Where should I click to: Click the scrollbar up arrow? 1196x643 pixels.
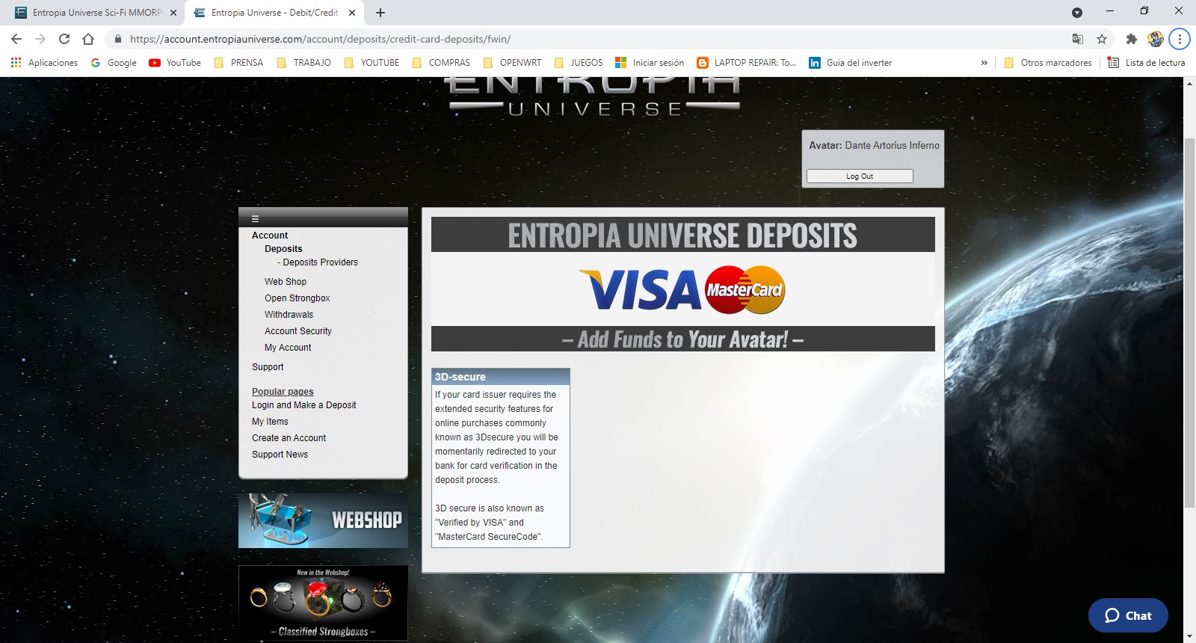[x=1189, y=83]
